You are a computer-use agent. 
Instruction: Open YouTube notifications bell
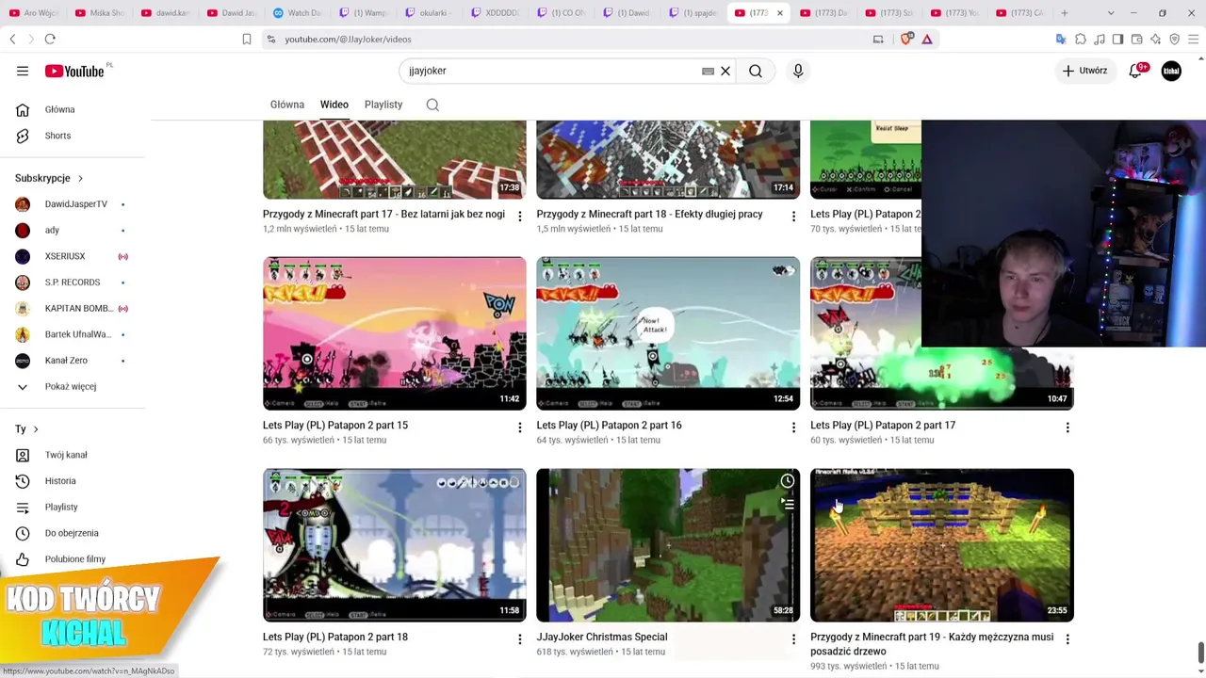(x=1135, y=71)
